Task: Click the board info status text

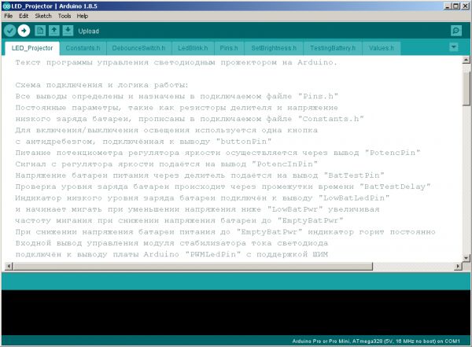Action: point(376,341)
